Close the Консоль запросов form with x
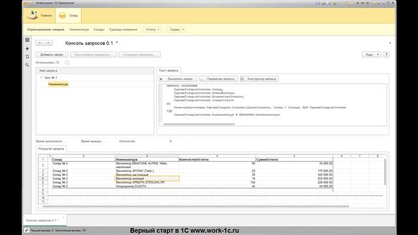This screenshot has height=235, width=418. pos(390,43)
